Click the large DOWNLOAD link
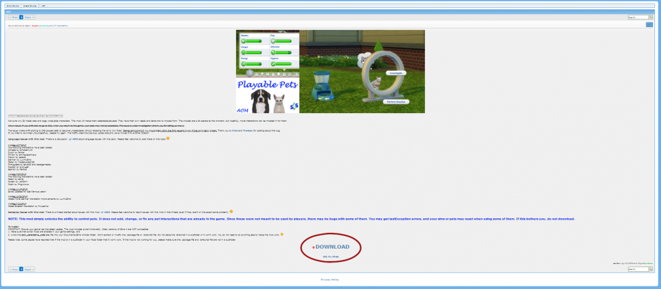This screenshot has height=289, width=661. [332, 247]
